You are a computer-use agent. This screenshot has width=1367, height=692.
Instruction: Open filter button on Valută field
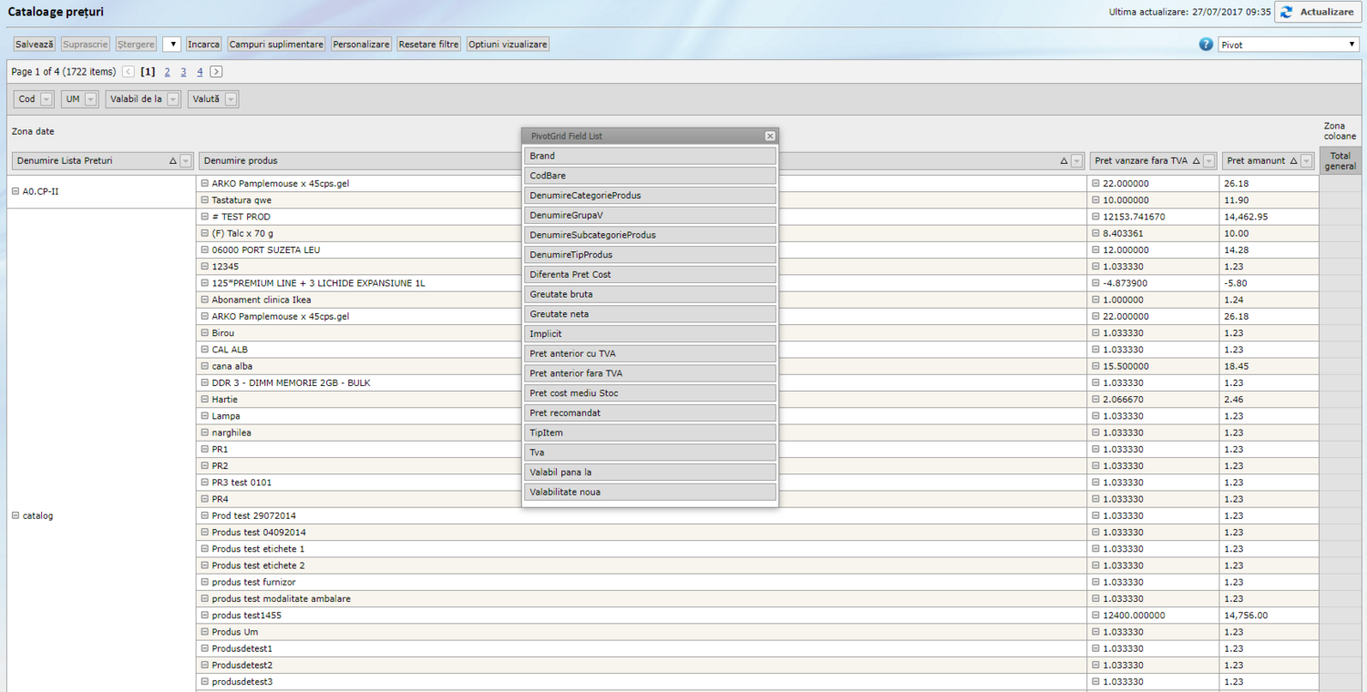pos(231,99)
